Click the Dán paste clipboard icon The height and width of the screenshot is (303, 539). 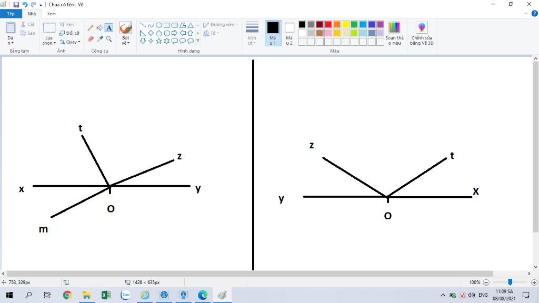click(x=11, y=27)
